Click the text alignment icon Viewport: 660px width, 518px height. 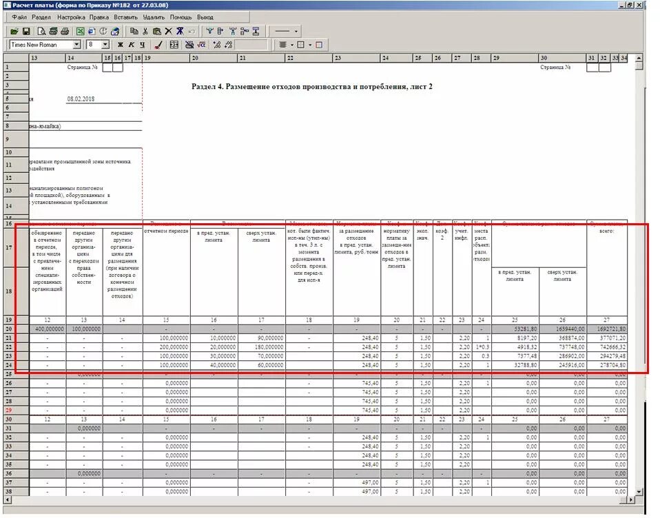tap(283, 45)
